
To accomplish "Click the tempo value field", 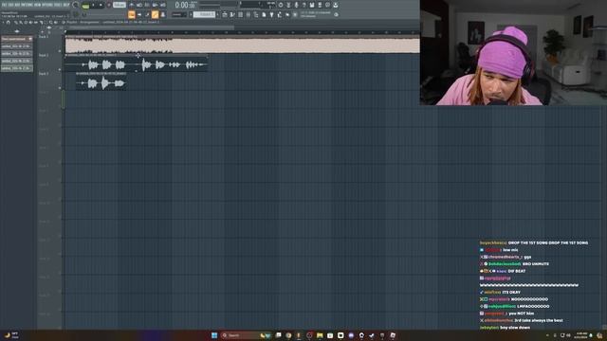I will [120, 5].
